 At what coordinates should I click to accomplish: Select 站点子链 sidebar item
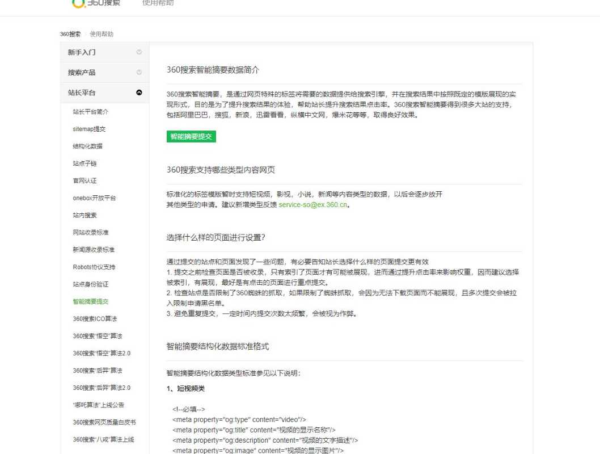click(x=84, y=163)
